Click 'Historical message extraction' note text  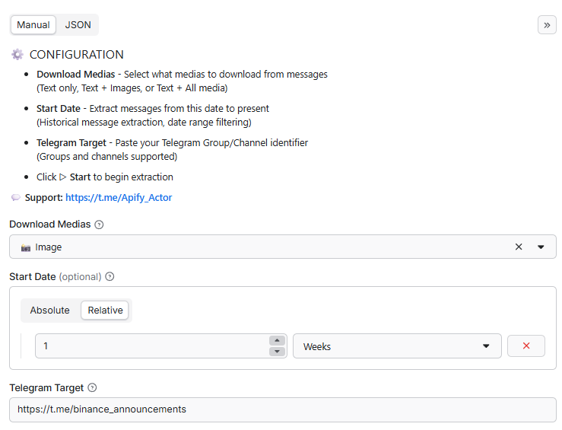(144, 123)
